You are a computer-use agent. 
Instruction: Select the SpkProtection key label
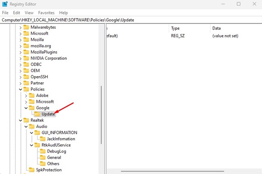pyautogui.click(x=49, y=170)
